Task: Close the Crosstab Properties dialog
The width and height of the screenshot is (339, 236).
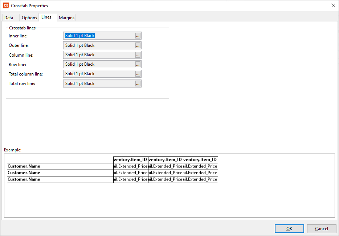Action: click(333, 5)
